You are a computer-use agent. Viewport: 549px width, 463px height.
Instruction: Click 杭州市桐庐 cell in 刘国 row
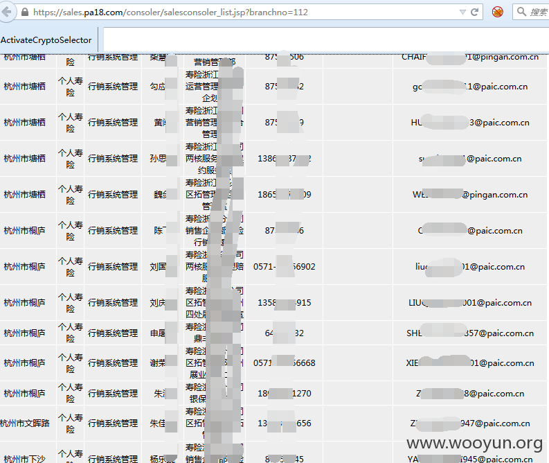24,266
